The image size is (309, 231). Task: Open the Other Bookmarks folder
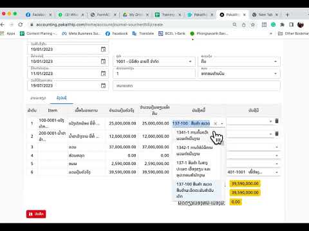(x=294, y=33)
